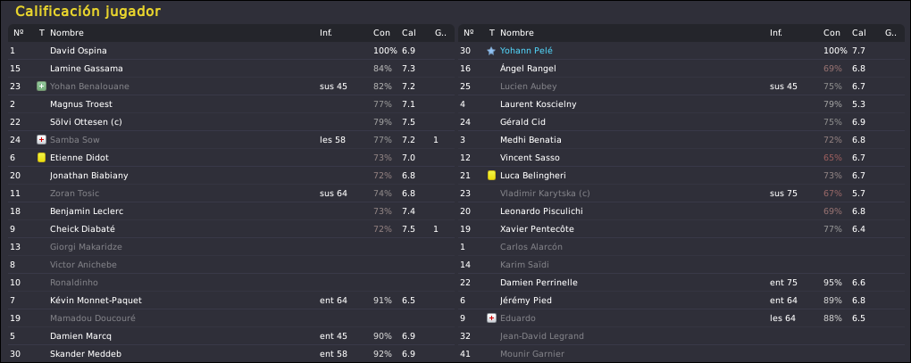Viewport: 911px width, 363px height.
Task: Open Yohann Pelé player profile link
Action: coord(528,51)
